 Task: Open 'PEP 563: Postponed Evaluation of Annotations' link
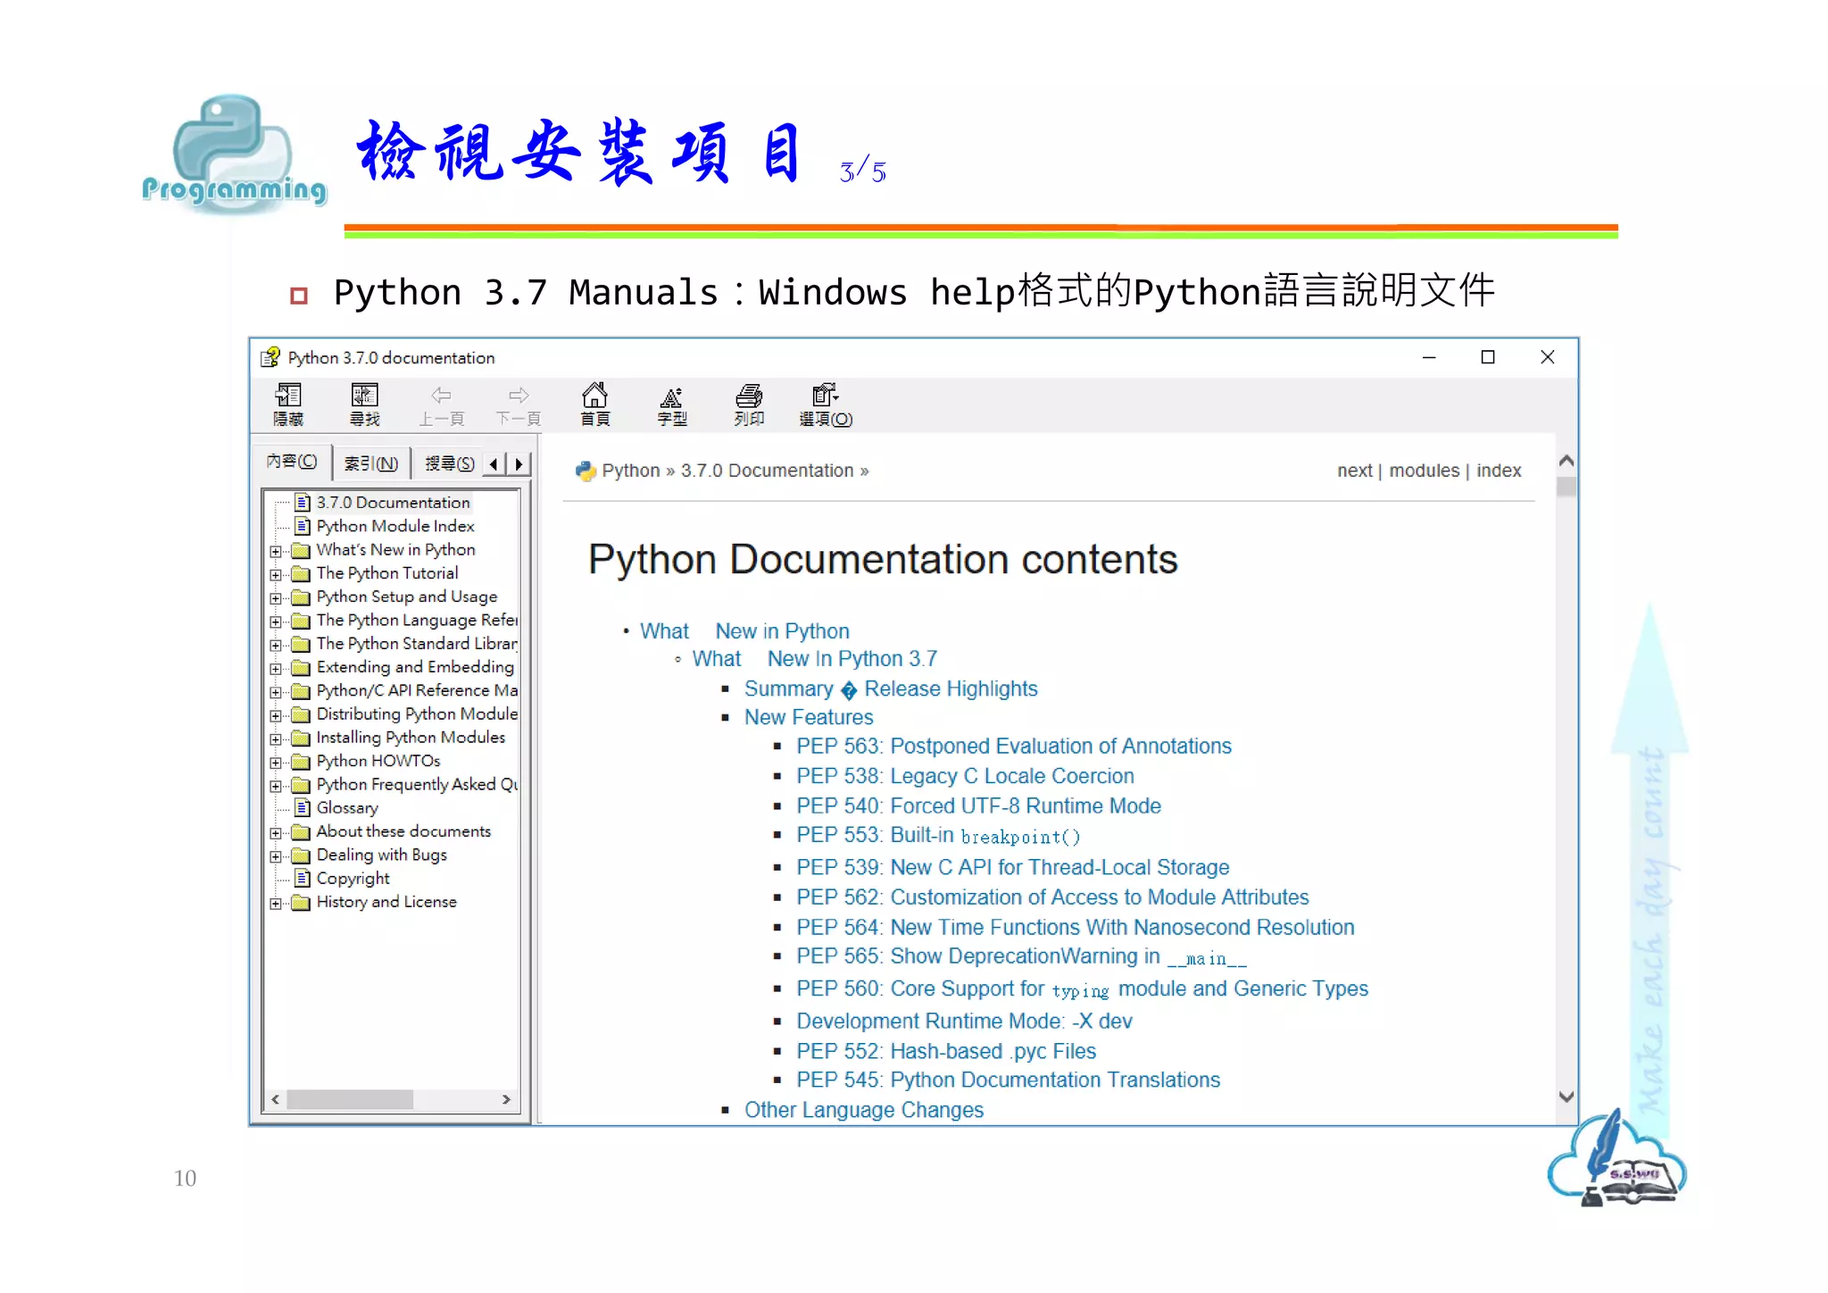(x=1014, y=746)
